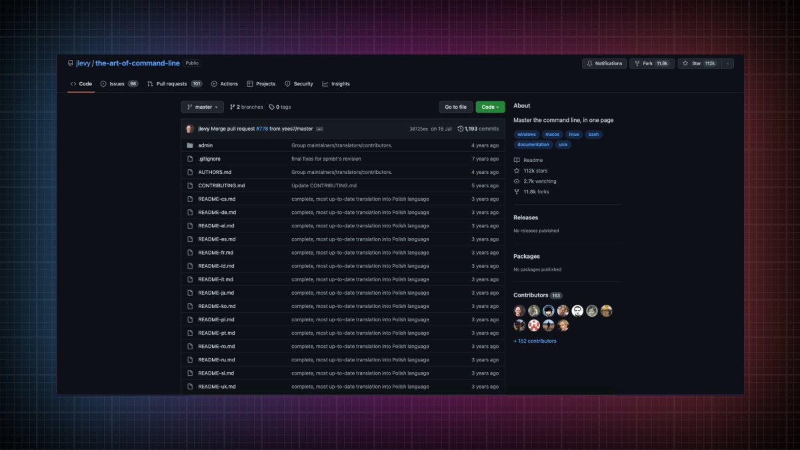View the 11.8k forks link in About
Screen dimensions: 800x450
coord(531,192)
